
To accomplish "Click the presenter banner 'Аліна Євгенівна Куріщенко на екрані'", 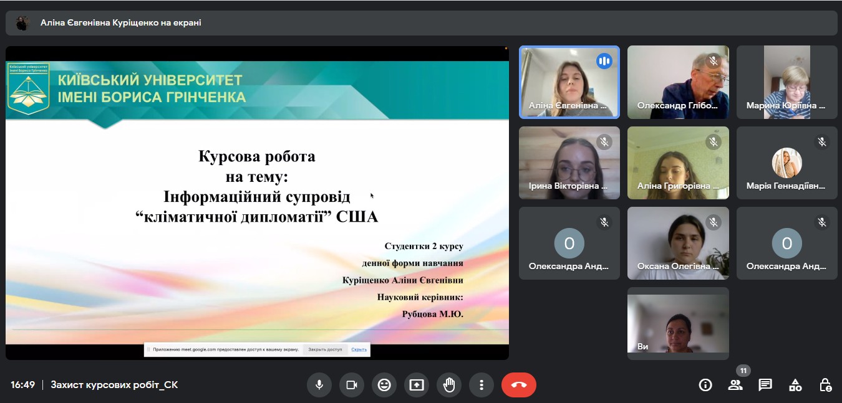I will [120, 23].
